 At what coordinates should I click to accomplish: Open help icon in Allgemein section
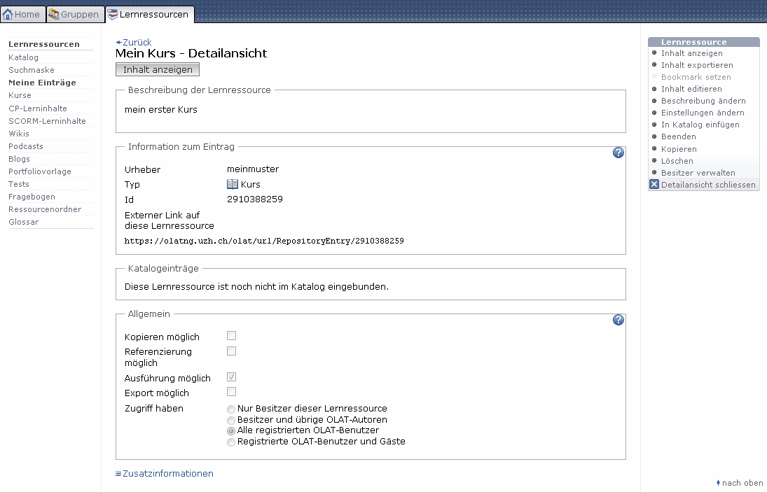[618, 320]
